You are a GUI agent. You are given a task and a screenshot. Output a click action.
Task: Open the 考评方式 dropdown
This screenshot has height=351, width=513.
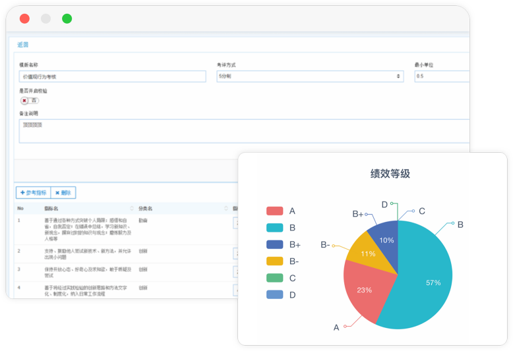(310, 76)
